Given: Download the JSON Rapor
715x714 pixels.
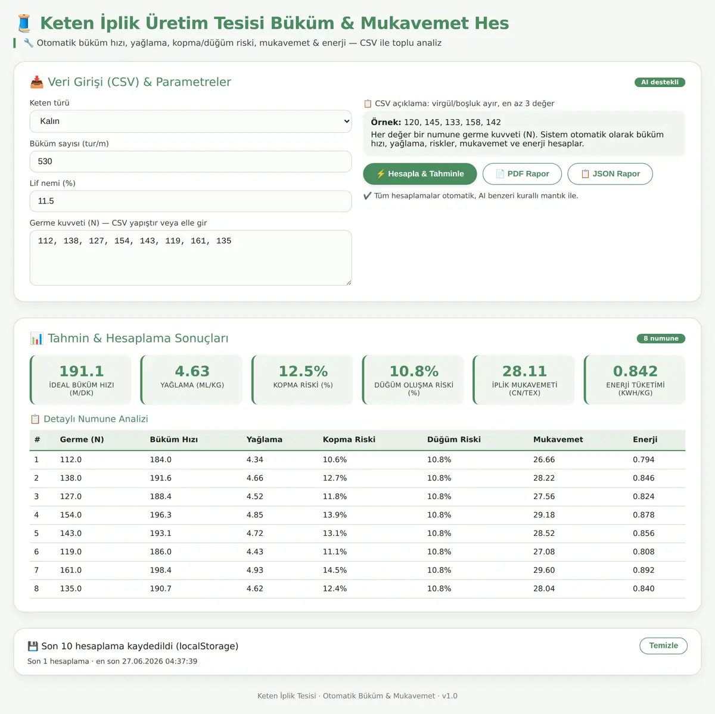Looking at the screenshot, I should 610,174.
